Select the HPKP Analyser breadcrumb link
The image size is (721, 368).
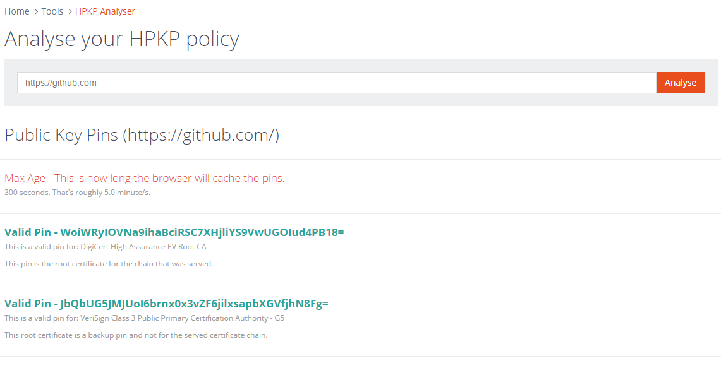click(105, 11)
